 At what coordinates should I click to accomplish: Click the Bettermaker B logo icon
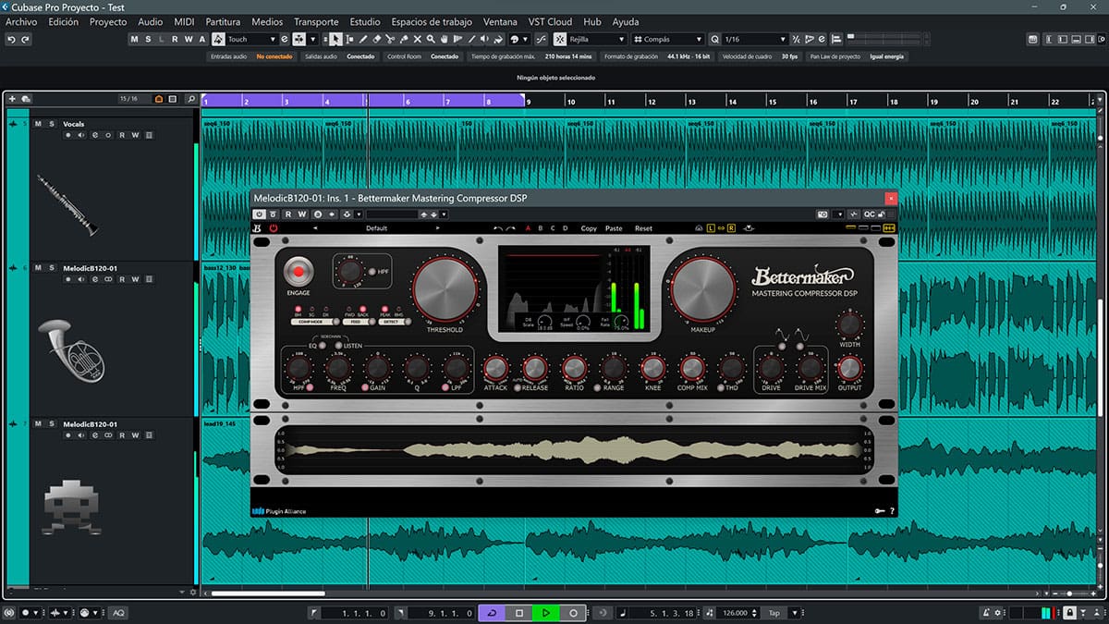pyautogui.click(x=258, y=228)
